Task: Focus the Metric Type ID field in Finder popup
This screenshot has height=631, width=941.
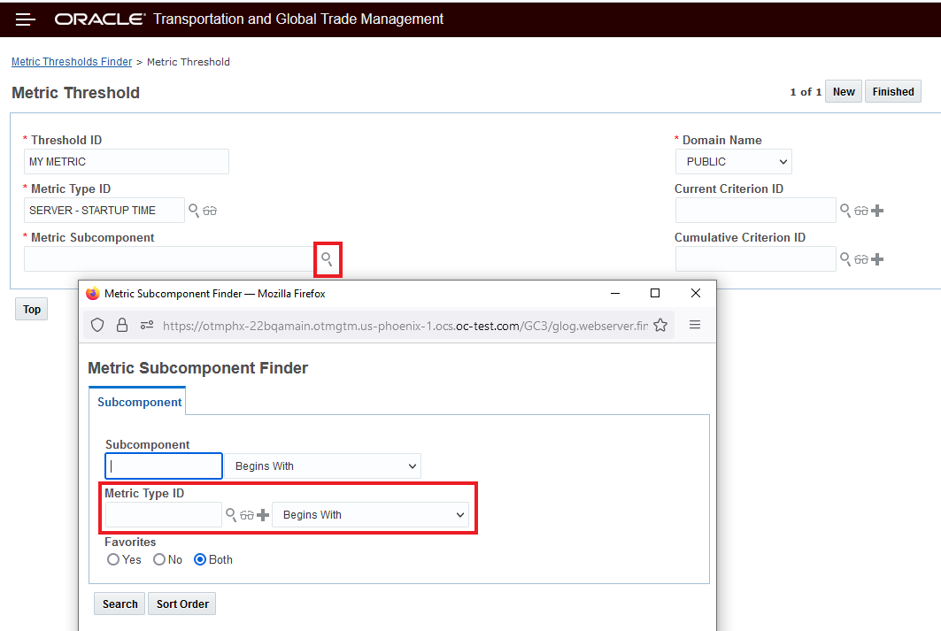Action: pos(164,515)
